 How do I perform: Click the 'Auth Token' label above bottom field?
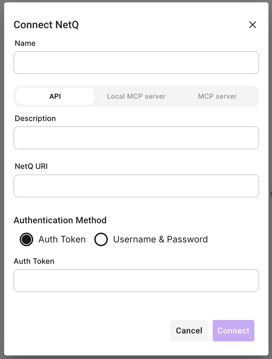point(34,261)
